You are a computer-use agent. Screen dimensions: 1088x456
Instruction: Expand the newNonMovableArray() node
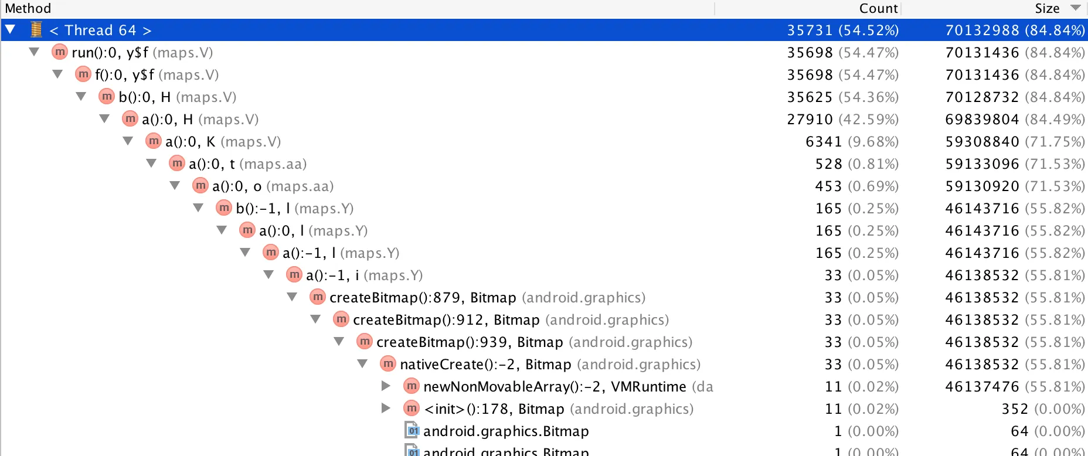[386, 386]
